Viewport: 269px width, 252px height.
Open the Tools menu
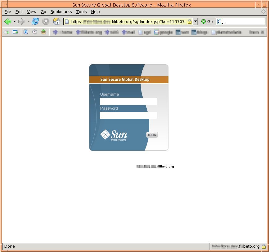(x=81, y=11)
